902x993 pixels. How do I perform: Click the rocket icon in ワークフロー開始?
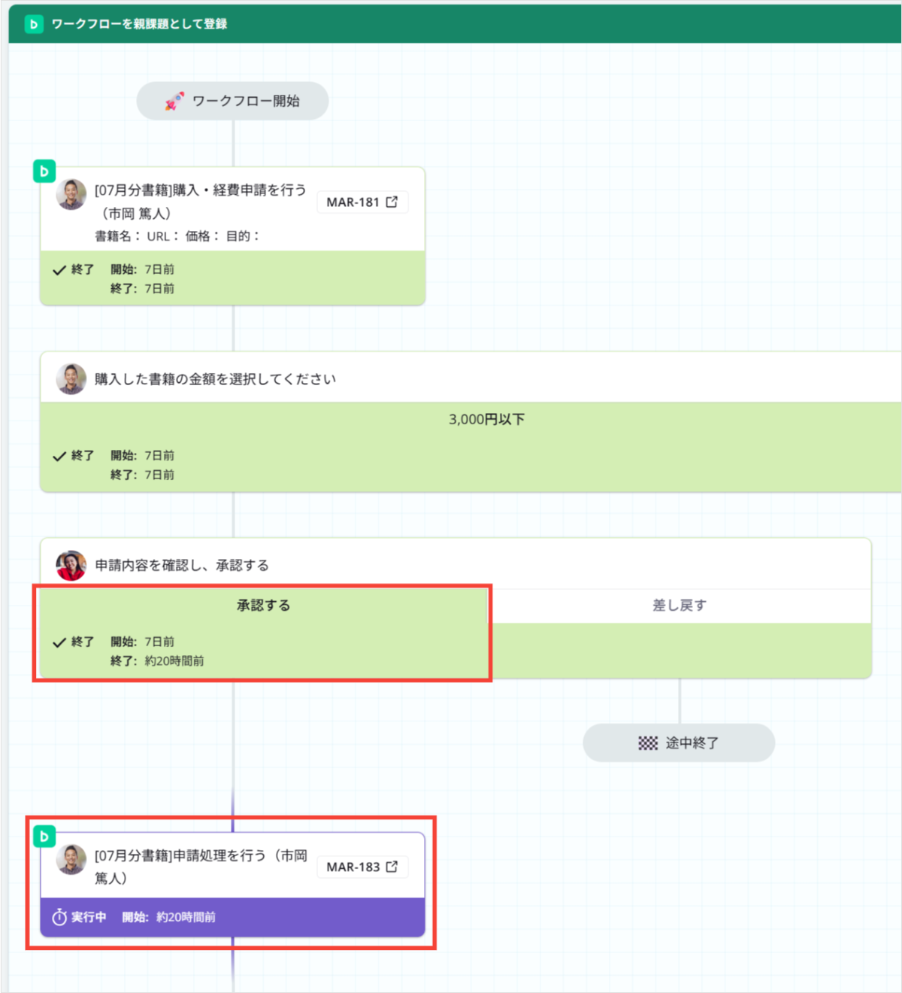coord(174,102)
